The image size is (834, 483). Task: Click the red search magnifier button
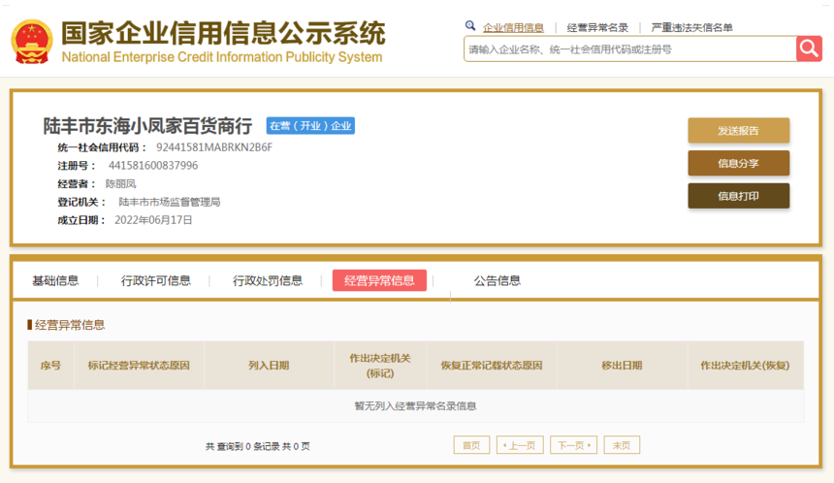[x=809, y=48]
